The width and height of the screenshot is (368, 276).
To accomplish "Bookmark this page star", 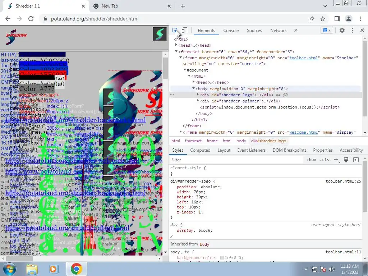I will [x=323, y=19].
